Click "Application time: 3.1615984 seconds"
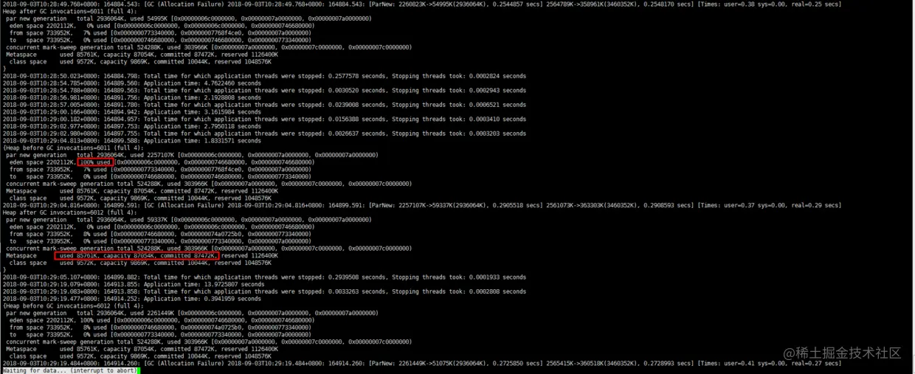915x374 pixels. pos(202,112)
